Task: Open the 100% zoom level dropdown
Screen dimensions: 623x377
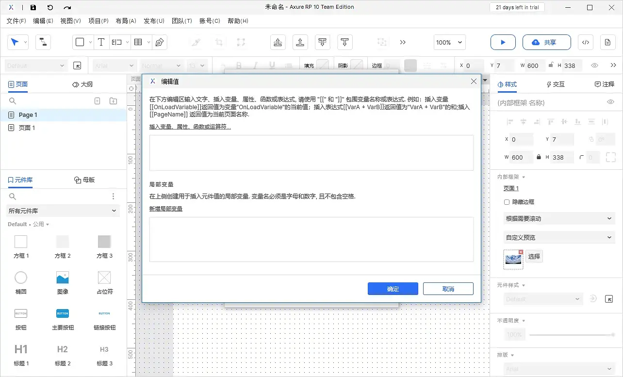Action: click(449, 42)
